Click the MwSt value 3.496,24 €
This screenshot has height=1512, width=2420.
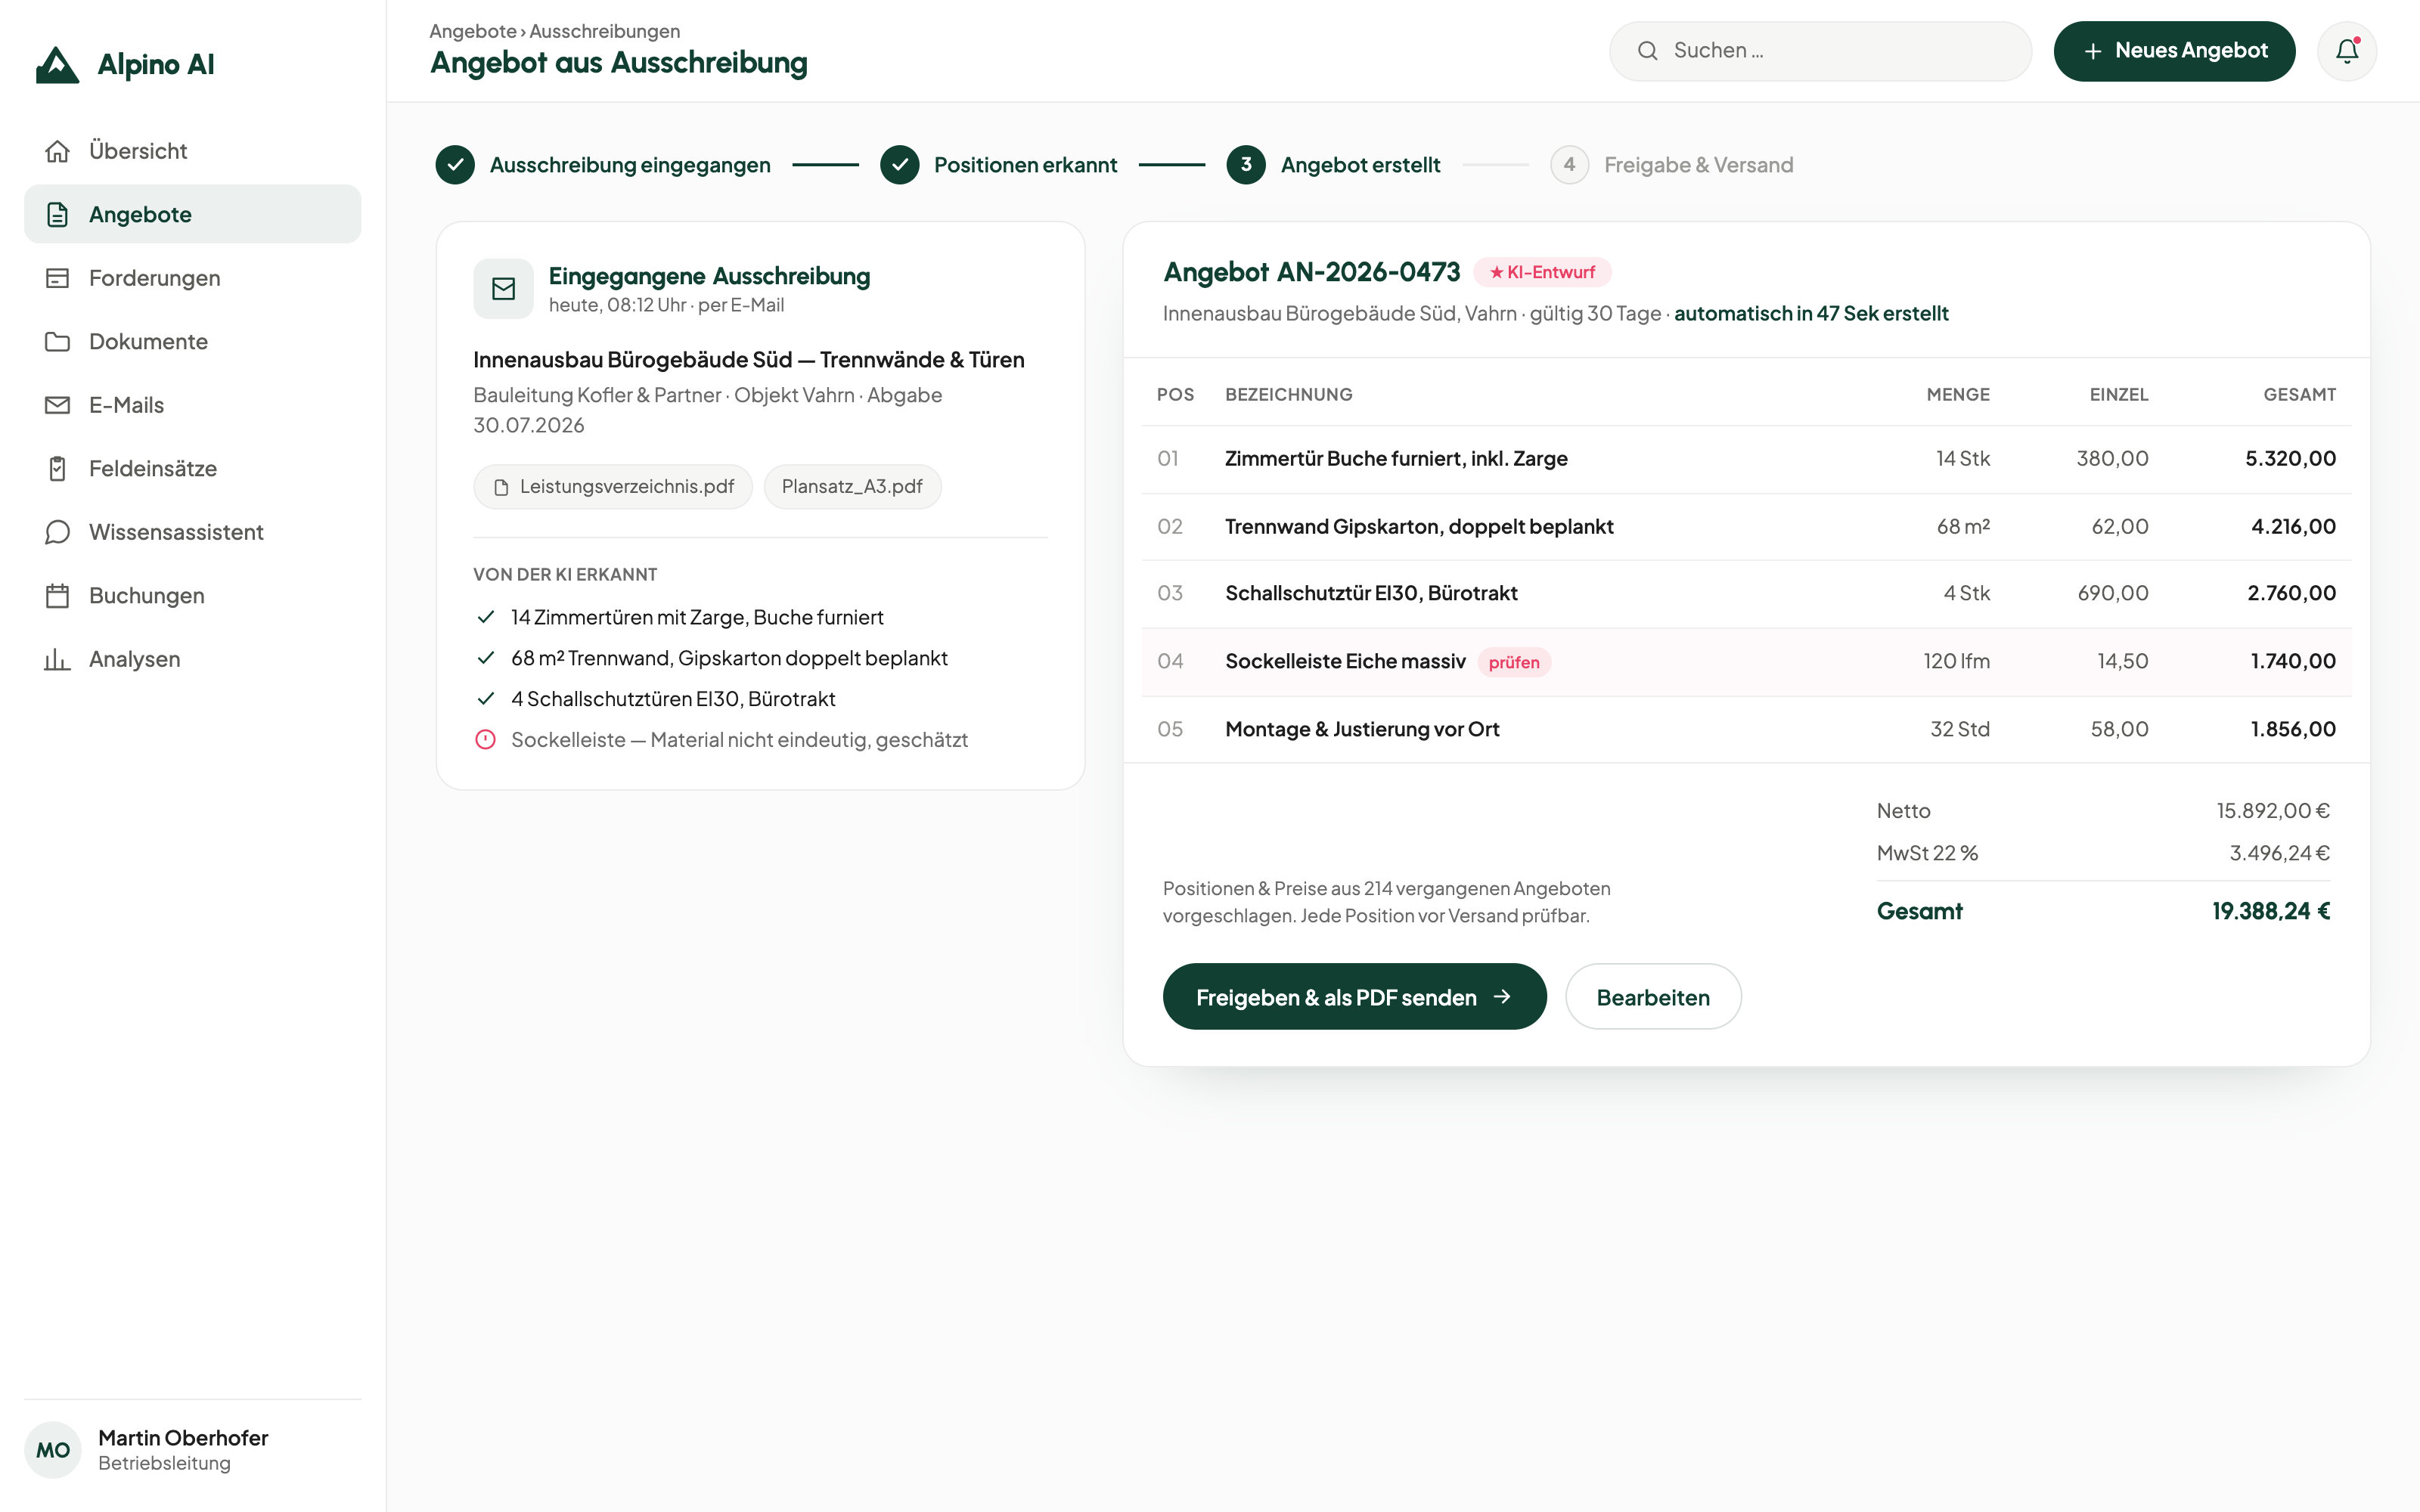pyautogui.click(x=2279, y=853)
